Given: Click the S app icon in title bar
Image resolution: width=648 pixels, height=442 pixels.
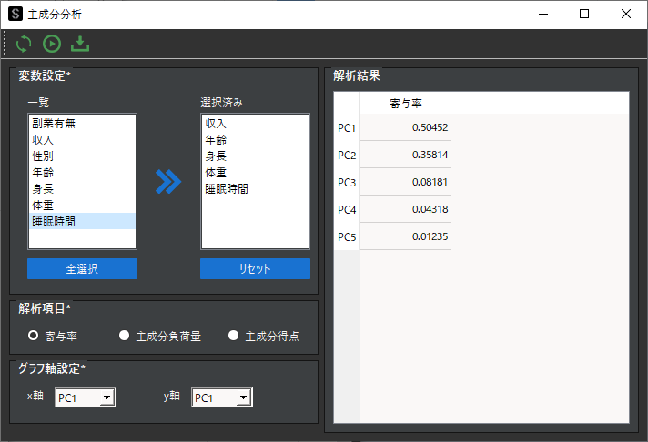Looking at the screenshot, I should pos(15,14).
